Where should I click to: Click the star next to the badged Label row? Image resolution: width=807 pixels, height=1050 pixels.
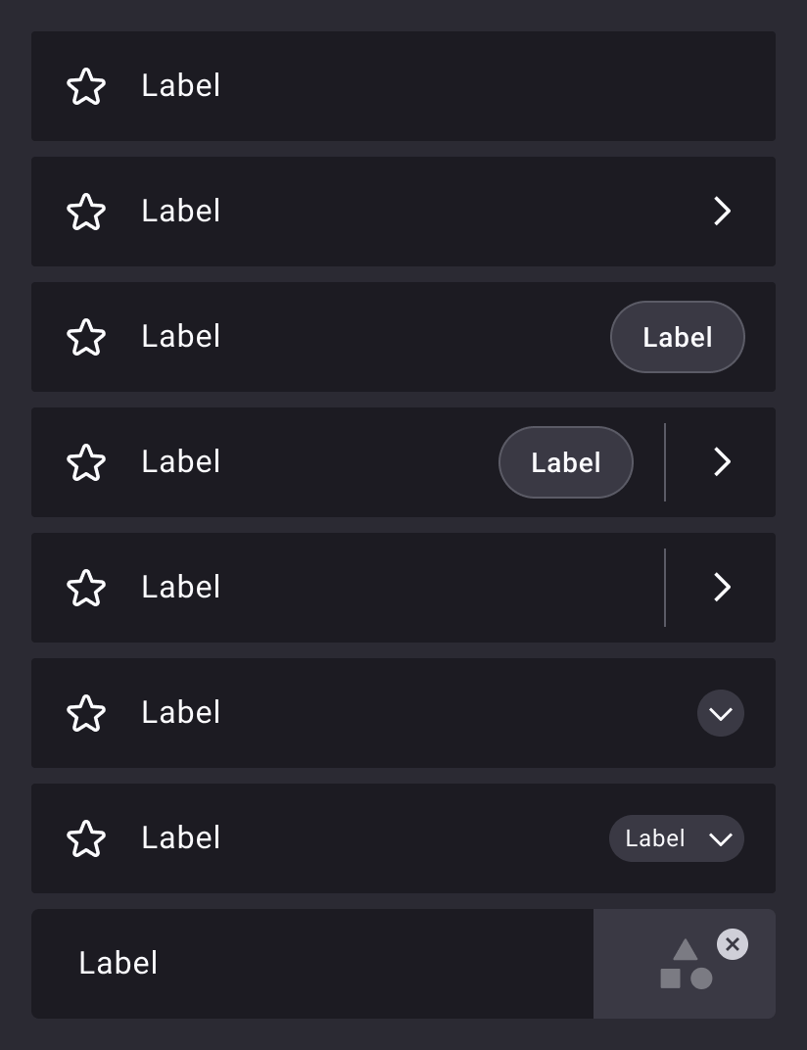point(86,337)
